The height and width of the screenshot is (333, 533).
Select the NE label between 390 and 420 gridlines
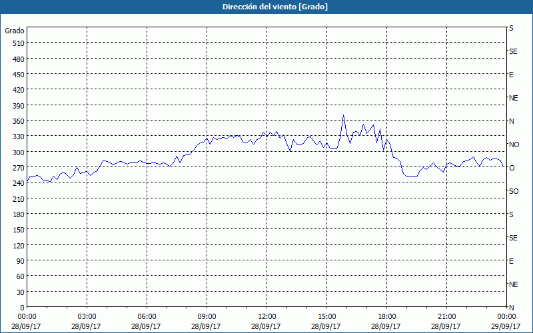(514, 98)
